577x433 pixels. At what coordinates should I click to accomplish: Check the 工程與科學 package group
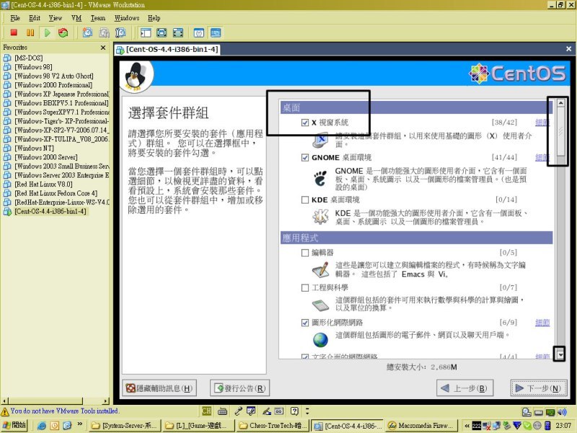tap(304, 288)
